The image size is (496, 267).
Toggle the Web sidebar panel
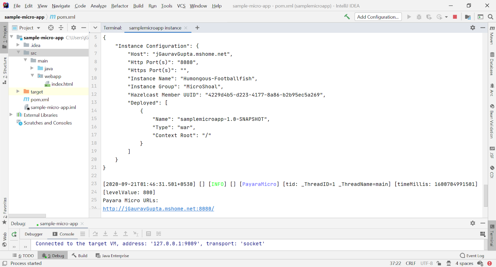[4, 239]
